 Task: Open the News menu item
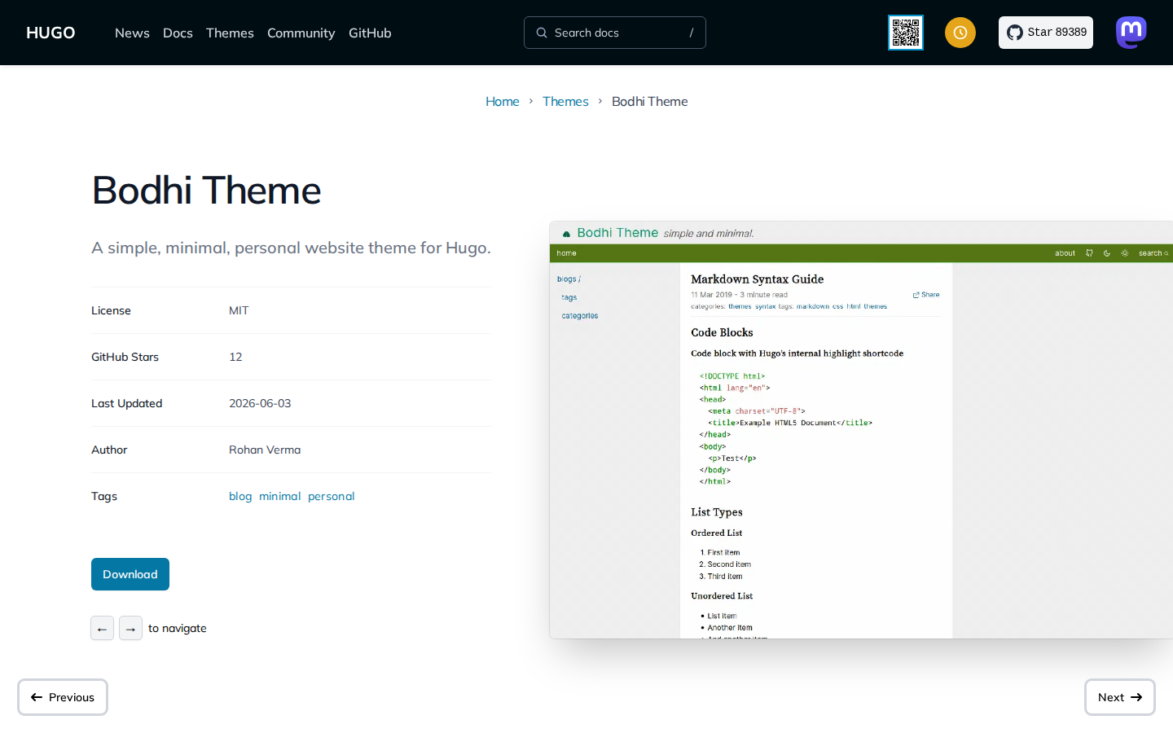pos(132,33)
